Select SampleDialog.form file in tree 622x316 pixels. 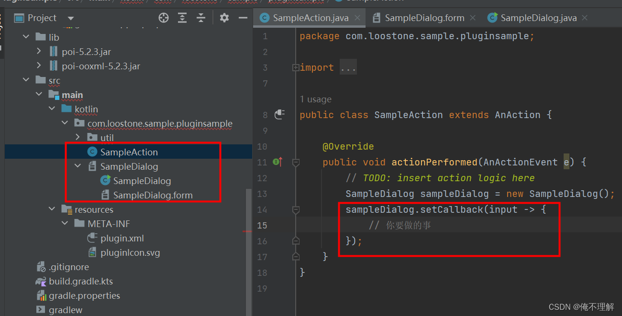[x=153, y=195]
